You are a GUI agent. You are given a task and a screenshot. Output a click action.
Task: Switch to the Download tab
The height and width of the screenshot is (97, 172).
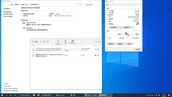58,42
